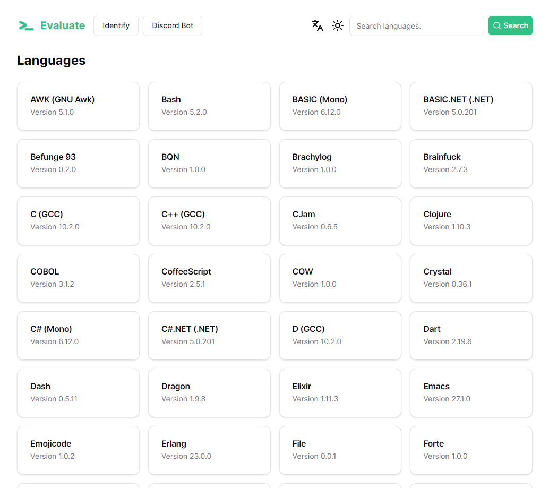Open the Identify page
Viewport: 549px width, 488px height.
[x=116, y=25]
